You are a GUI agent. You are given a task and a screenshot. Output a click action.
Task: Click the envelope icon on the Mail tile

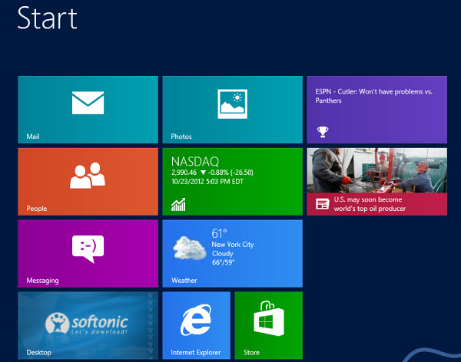[x=88, y=103]
